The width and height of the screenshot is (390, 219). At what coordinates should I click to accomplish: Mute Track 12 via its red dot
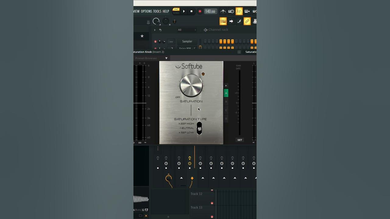[x=212, y=203]
